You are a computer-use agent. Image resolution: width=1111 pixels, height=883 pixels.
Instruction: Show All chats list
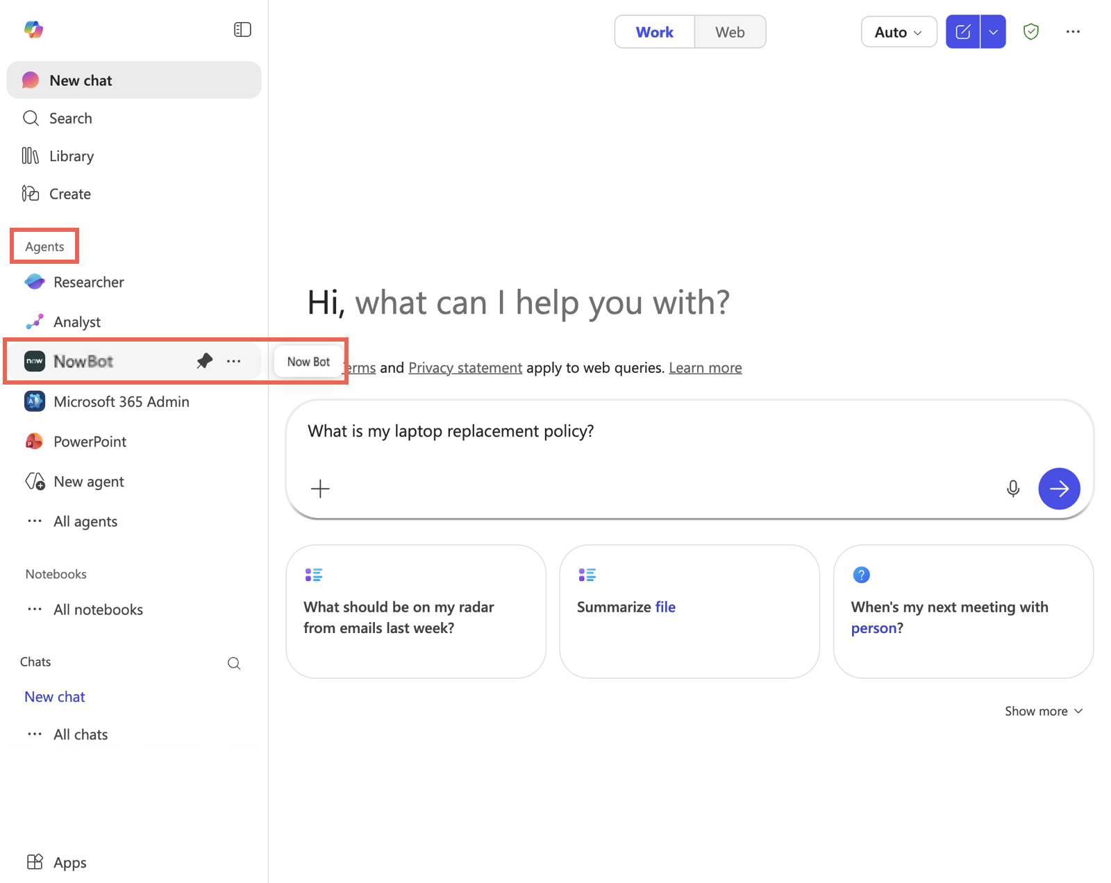click(134, 734)
